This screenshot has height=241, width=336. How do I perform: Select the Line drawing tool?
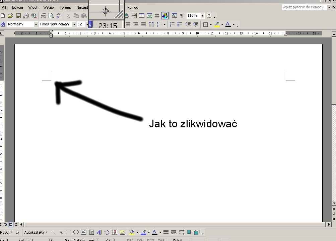click(53, 232)
